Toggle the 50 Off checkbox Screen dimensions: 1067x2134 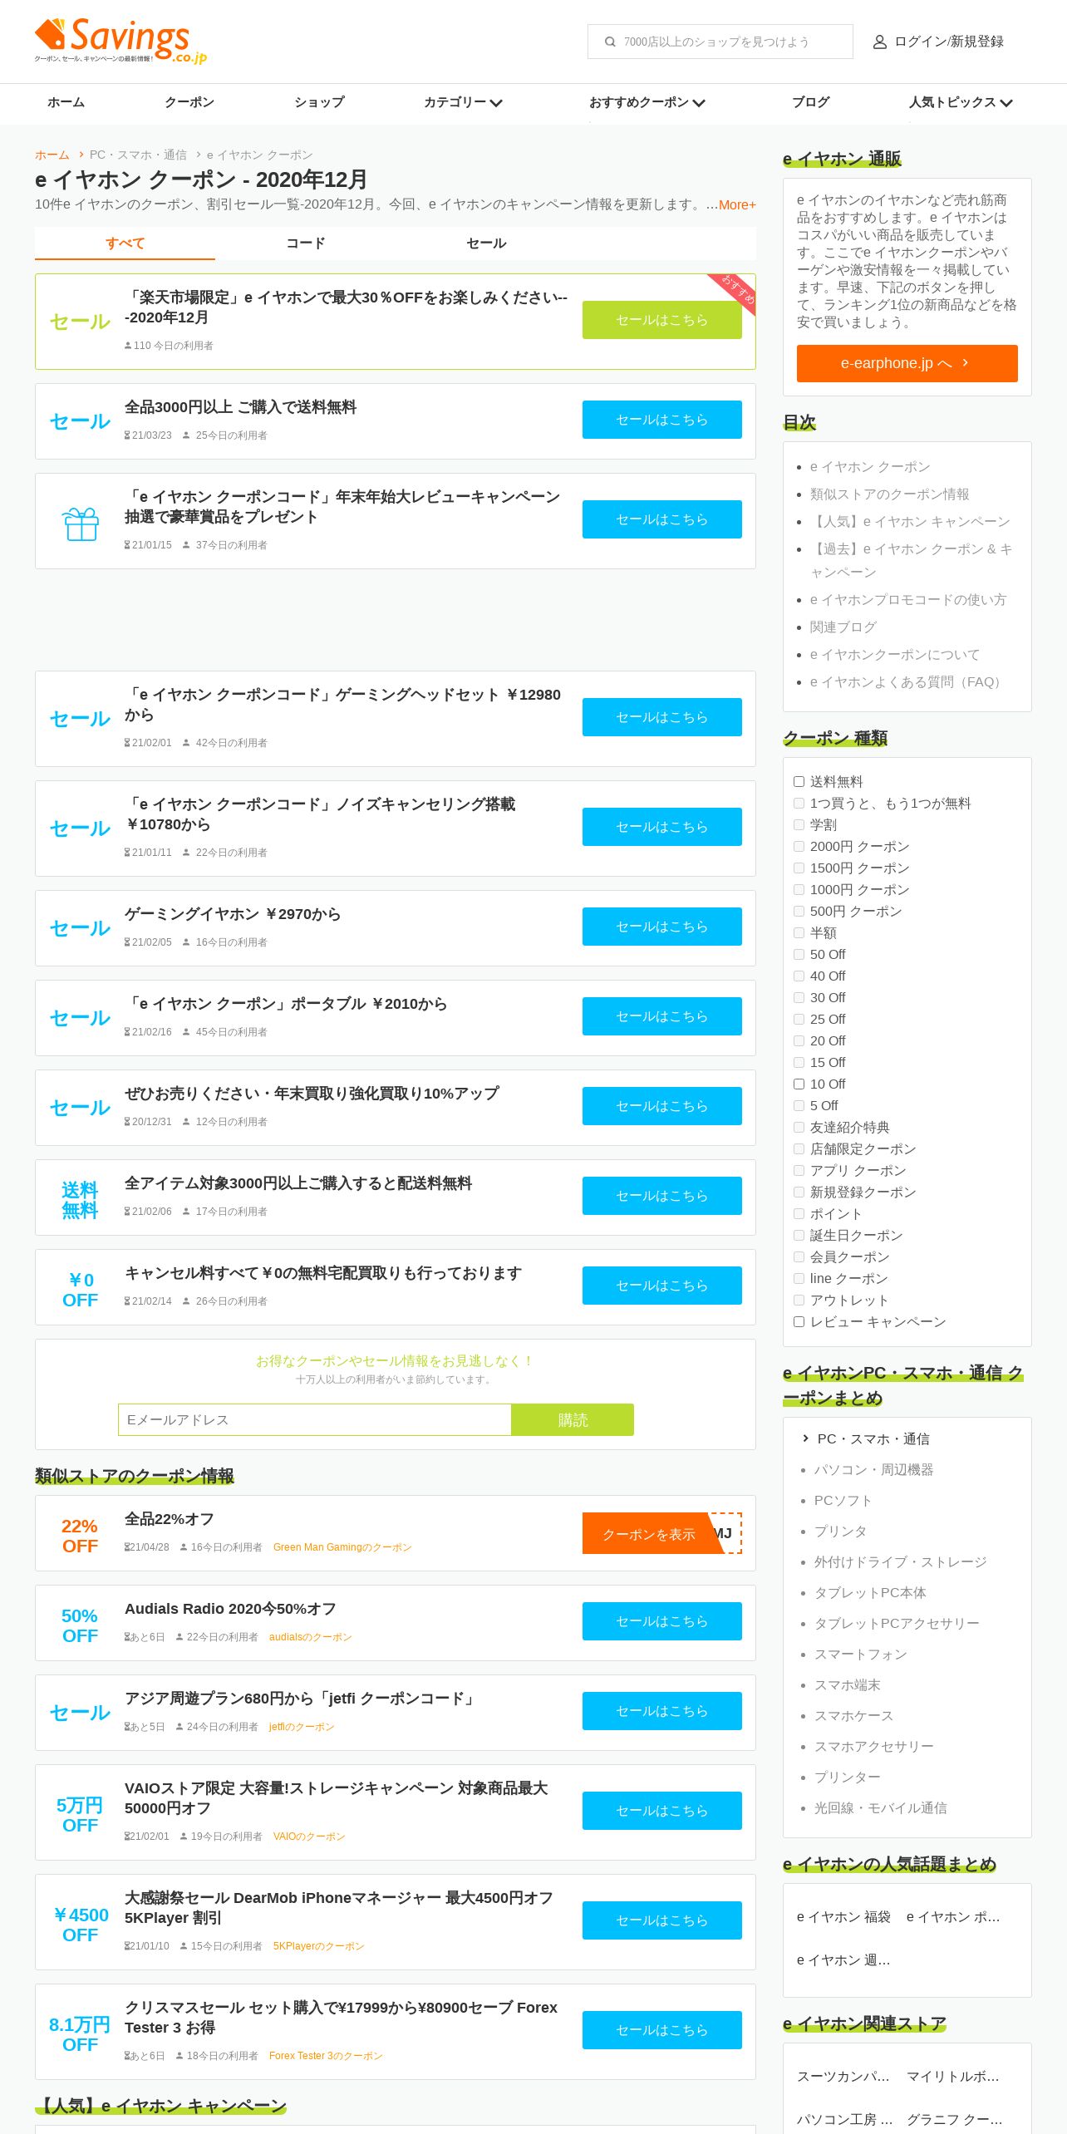799,954
